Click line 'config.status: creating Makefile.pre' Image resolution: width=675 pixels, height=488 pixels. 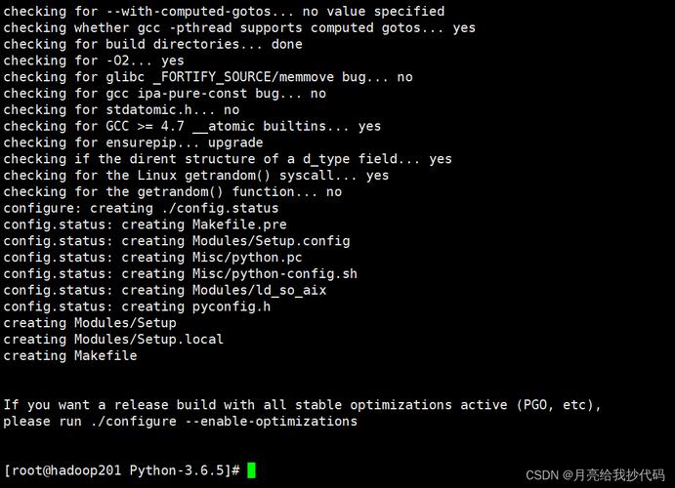[x=146, y=224]
